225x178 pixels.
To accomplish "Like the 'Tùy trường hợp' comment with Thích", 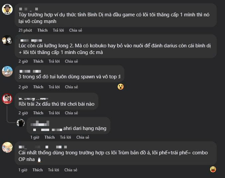I will pyautogui.click(x=43, y=30).
